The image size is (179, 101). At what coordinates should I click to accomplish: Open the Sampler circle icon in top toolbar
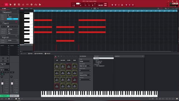pyautogui.click(x=32, y=4)
